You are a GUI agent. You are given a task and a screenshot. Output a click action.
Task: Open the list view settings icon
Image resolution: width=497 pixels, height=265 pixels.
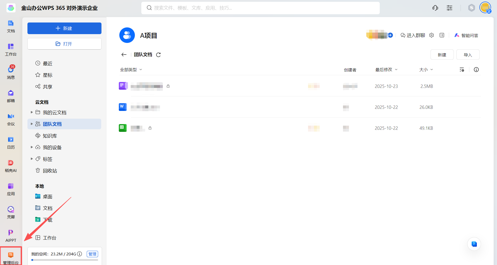pos(462,70)
